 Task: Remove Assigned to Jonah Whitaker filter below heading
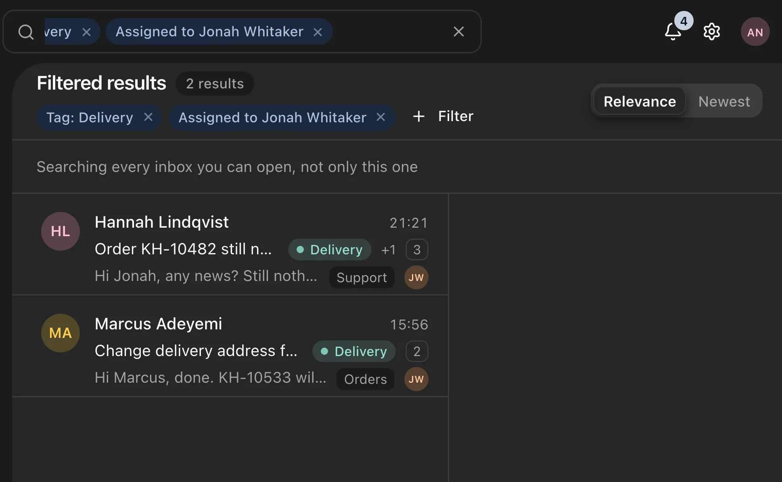[381, 117]
